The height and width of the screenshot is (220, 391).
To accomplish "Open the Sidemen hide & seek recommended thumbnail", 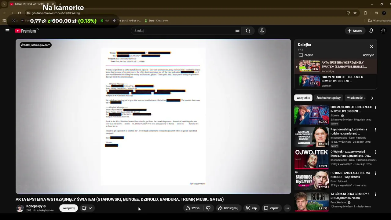I will pos(311,115).
